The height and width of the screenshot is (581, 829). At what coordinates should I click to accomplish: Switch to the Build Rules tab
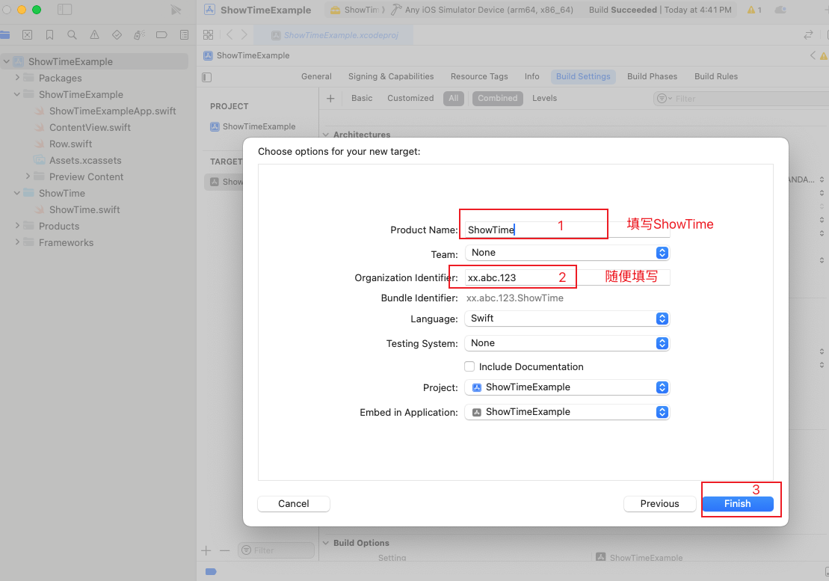coord(716,77)
